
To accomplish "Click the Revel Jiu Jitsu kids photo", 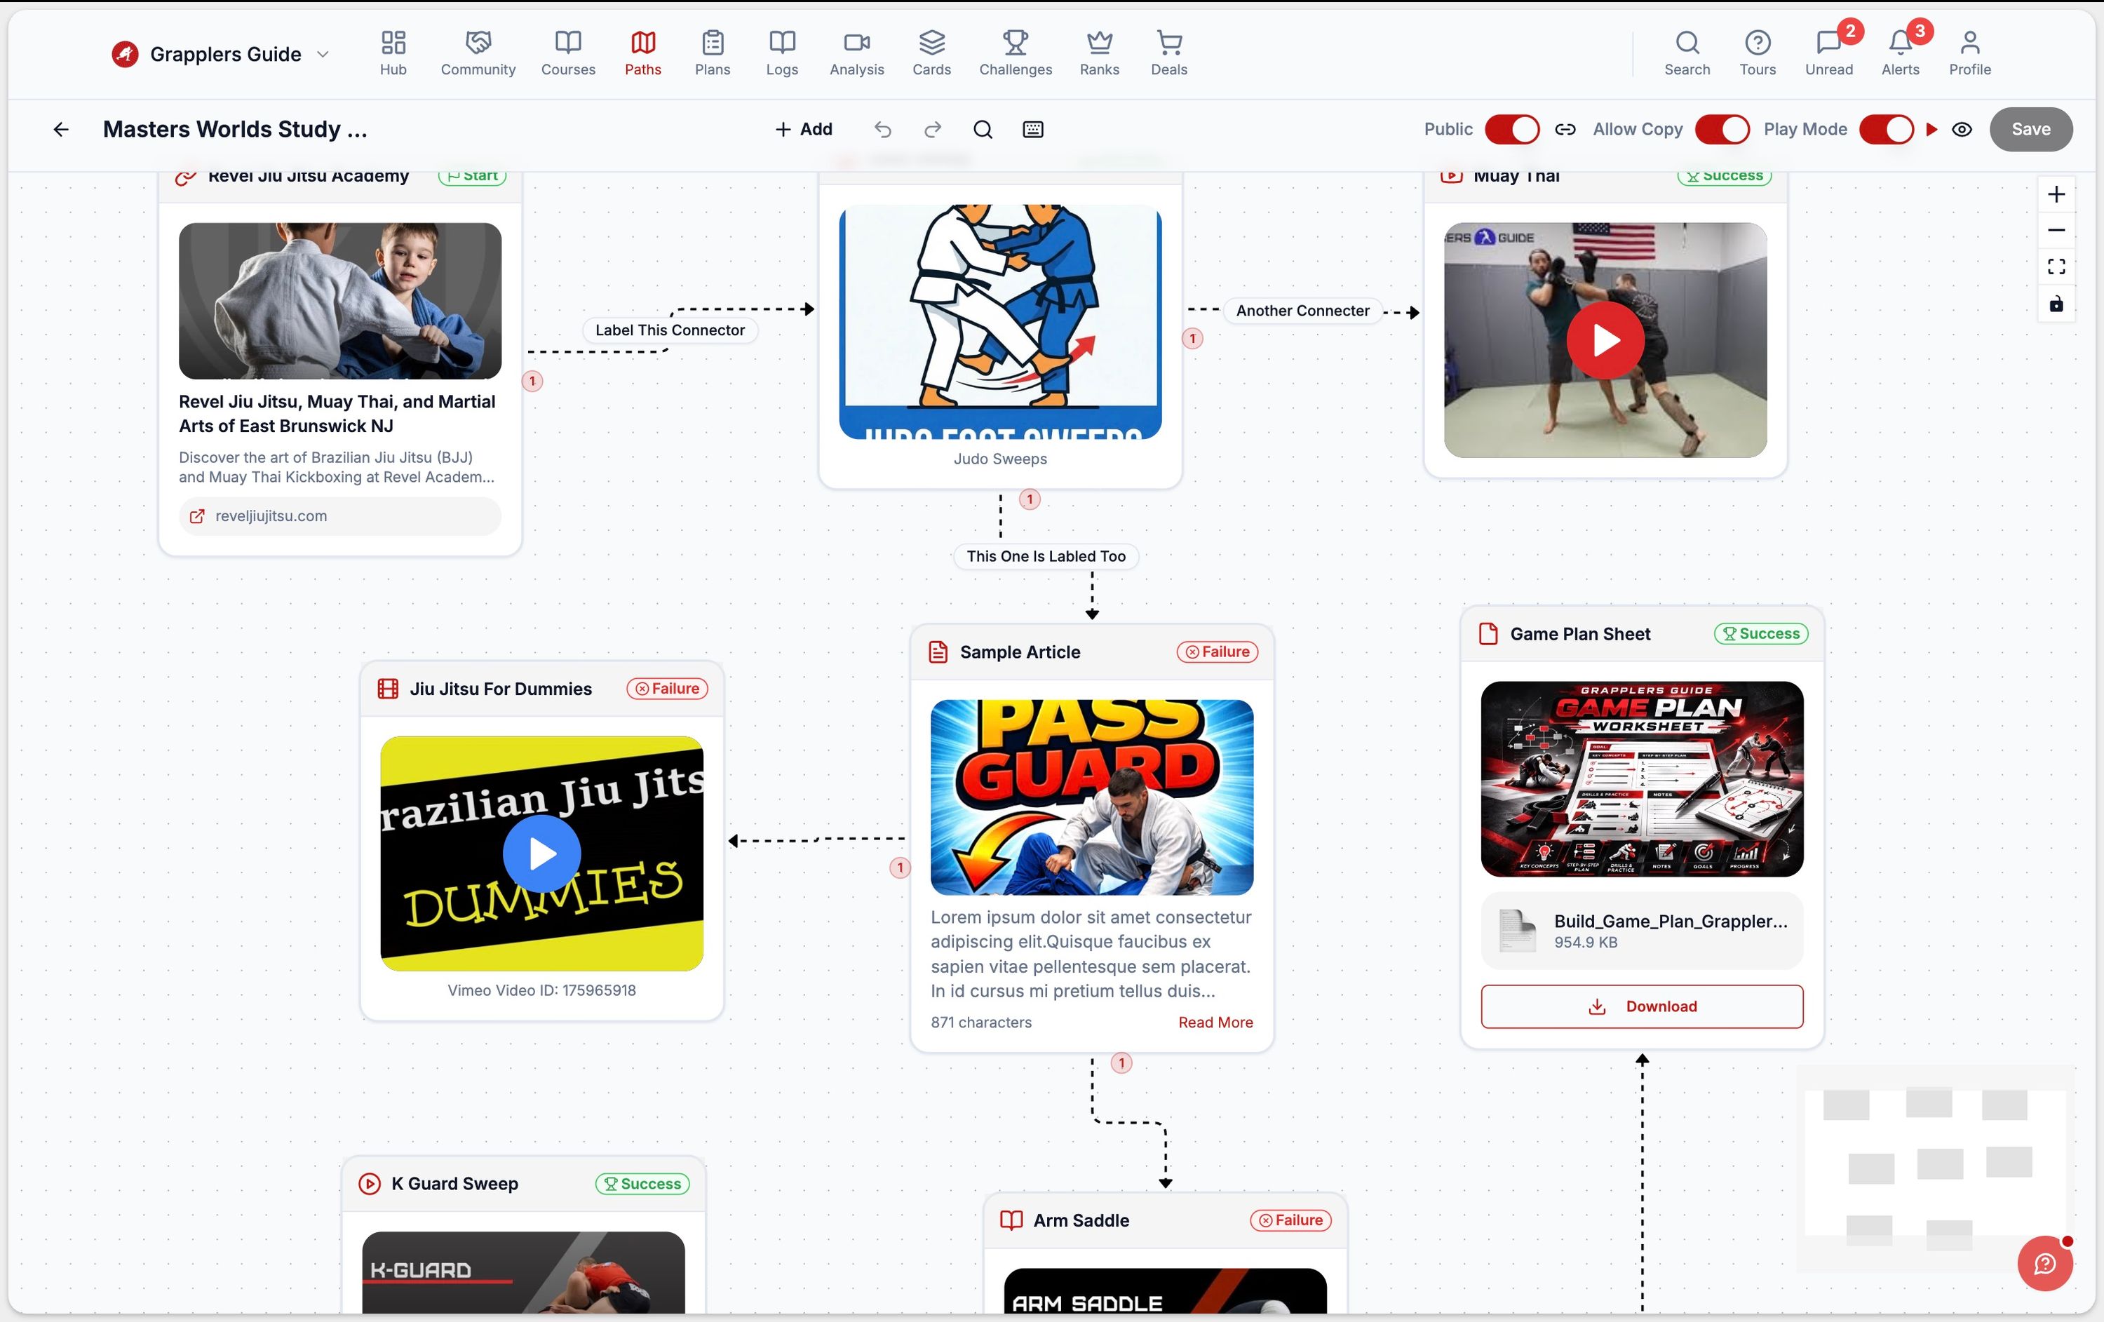I will (340, 301).
